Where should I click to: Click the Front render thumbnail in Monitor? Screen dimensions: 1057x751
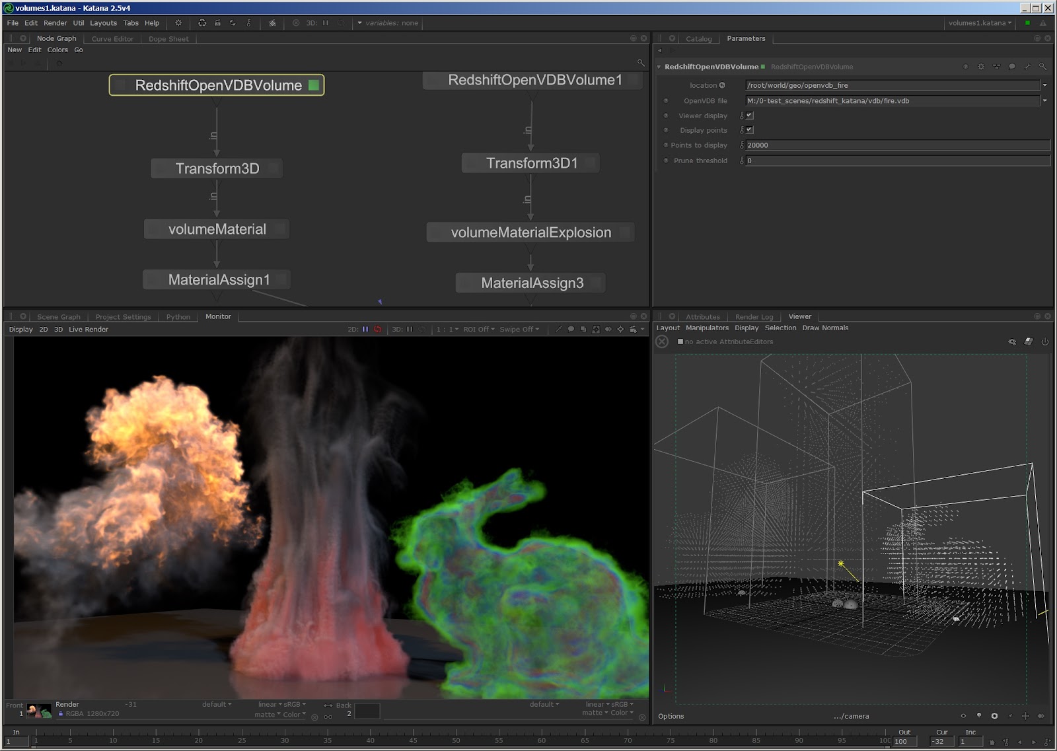(x=39, y=711)
